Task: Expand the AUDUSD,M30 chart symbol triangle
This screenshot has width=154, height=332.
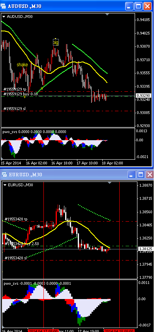Action: coord(4,17)
